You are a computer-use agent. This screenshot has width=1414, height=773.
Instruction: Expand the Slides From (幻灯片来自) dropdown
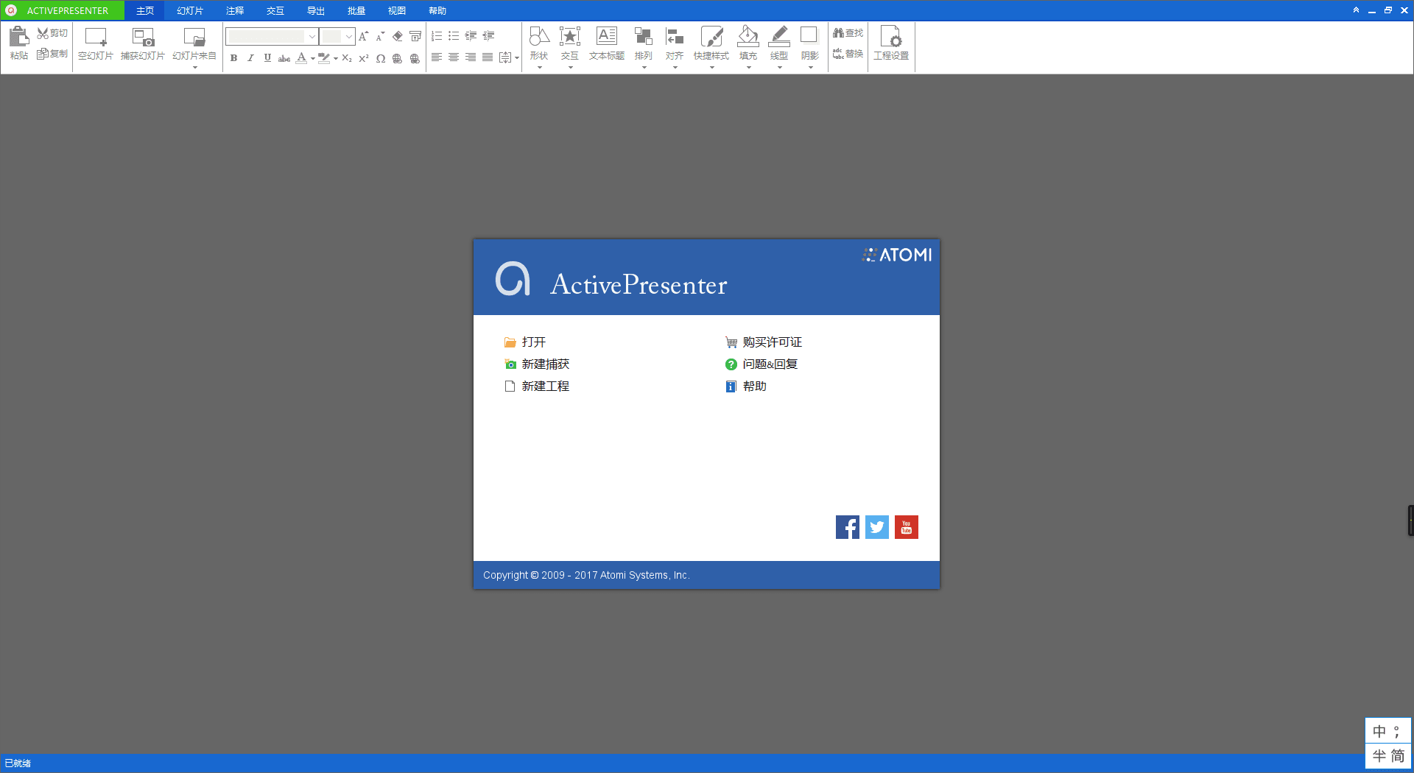point(194,66)
